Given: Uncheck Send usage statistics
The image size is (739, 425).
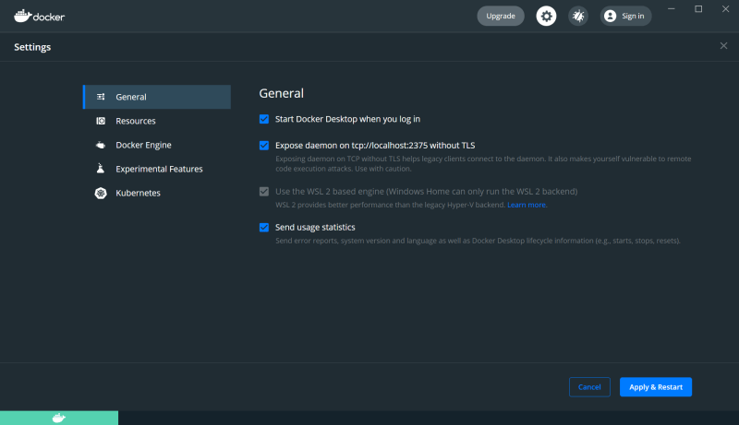Looking at the screenshot, I should [x=264, y=227].
